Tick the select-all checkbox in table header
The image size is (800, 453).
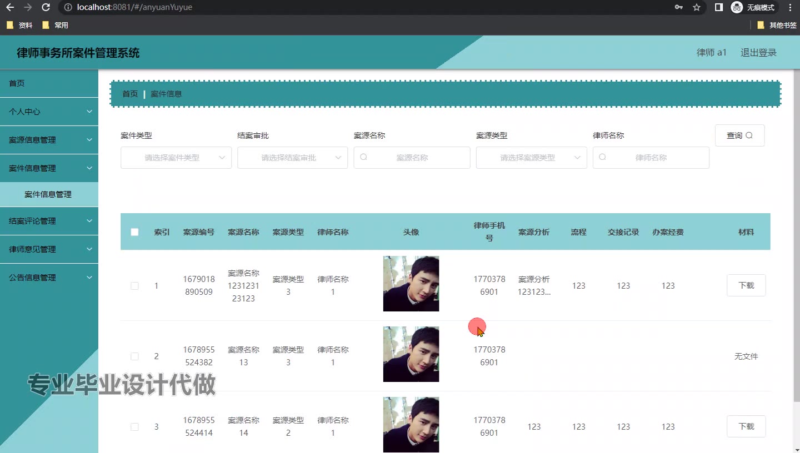[134, 232]
